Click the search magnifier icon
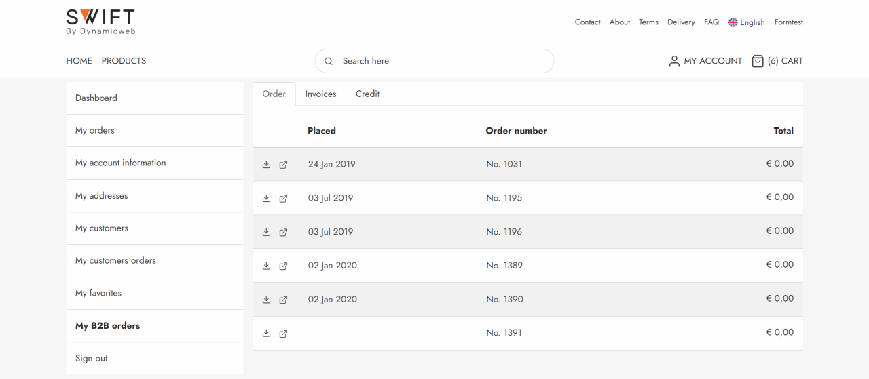Screen dimensions: 869x379 click(x=329, y=61)
